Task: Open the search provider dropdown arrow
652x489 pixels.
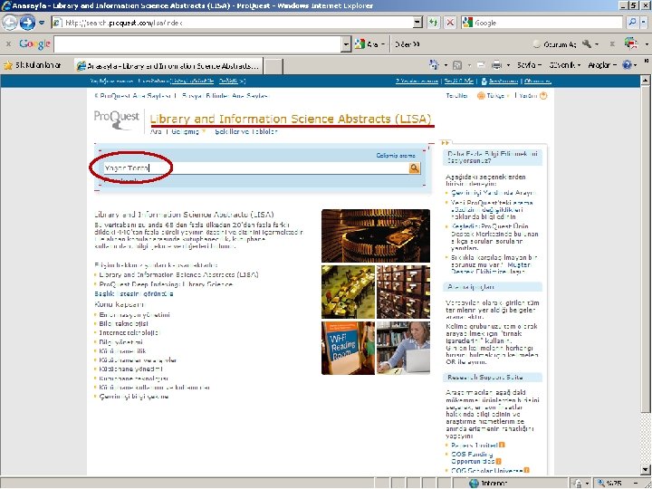Action: click(x=644, y=23)
